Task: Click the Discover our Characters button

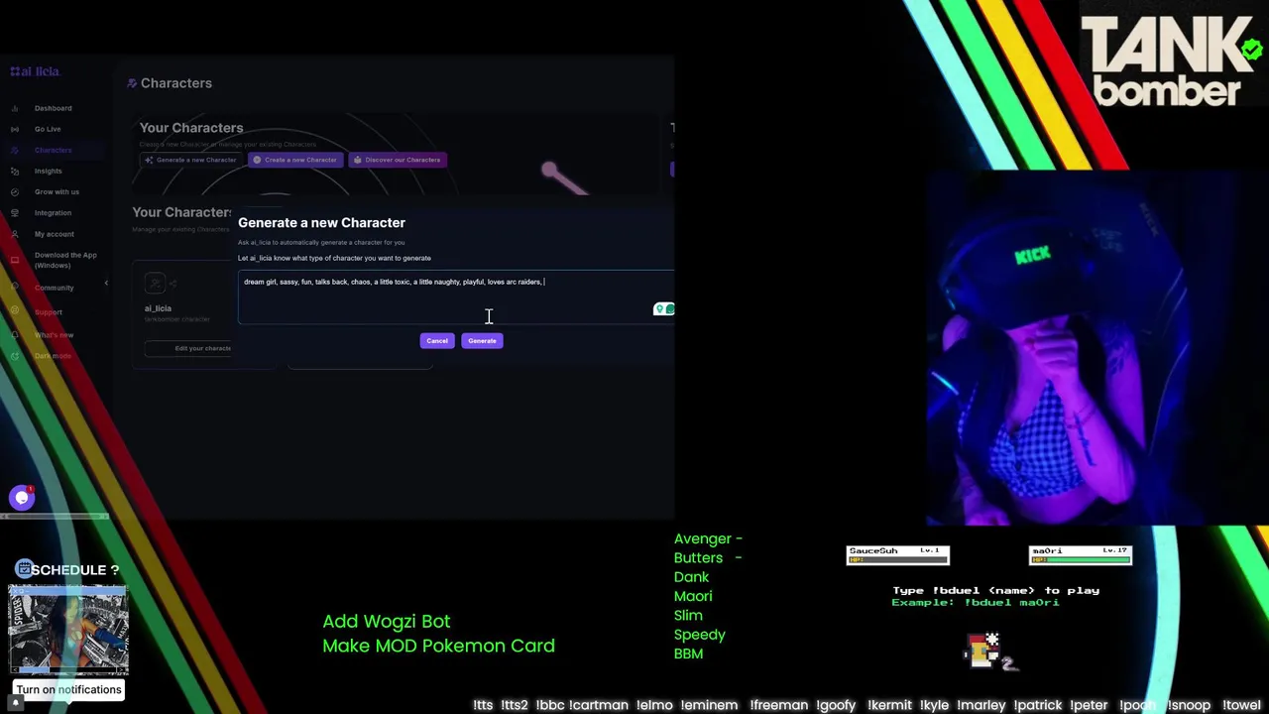Action: click(398, 160)
